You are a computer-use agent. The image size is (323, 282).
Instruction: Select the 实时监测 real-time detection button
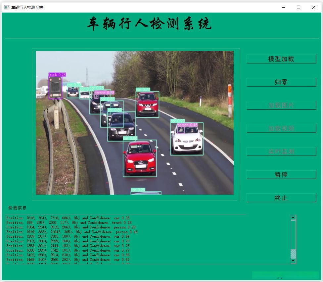pyautogui.click(x=281, y=151)
